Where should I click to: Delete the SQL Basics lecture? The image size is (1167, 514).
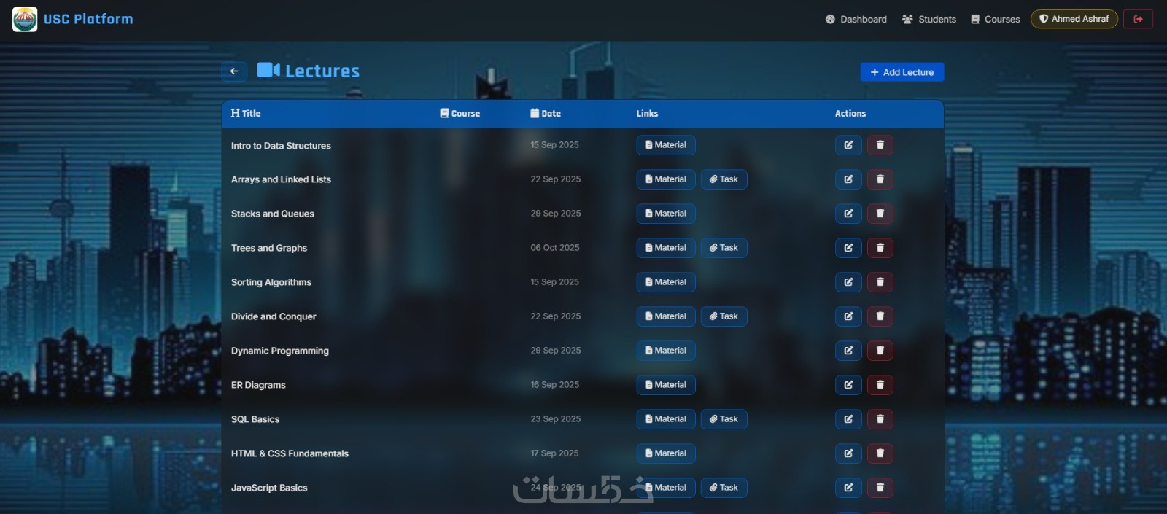pos(880,419)
